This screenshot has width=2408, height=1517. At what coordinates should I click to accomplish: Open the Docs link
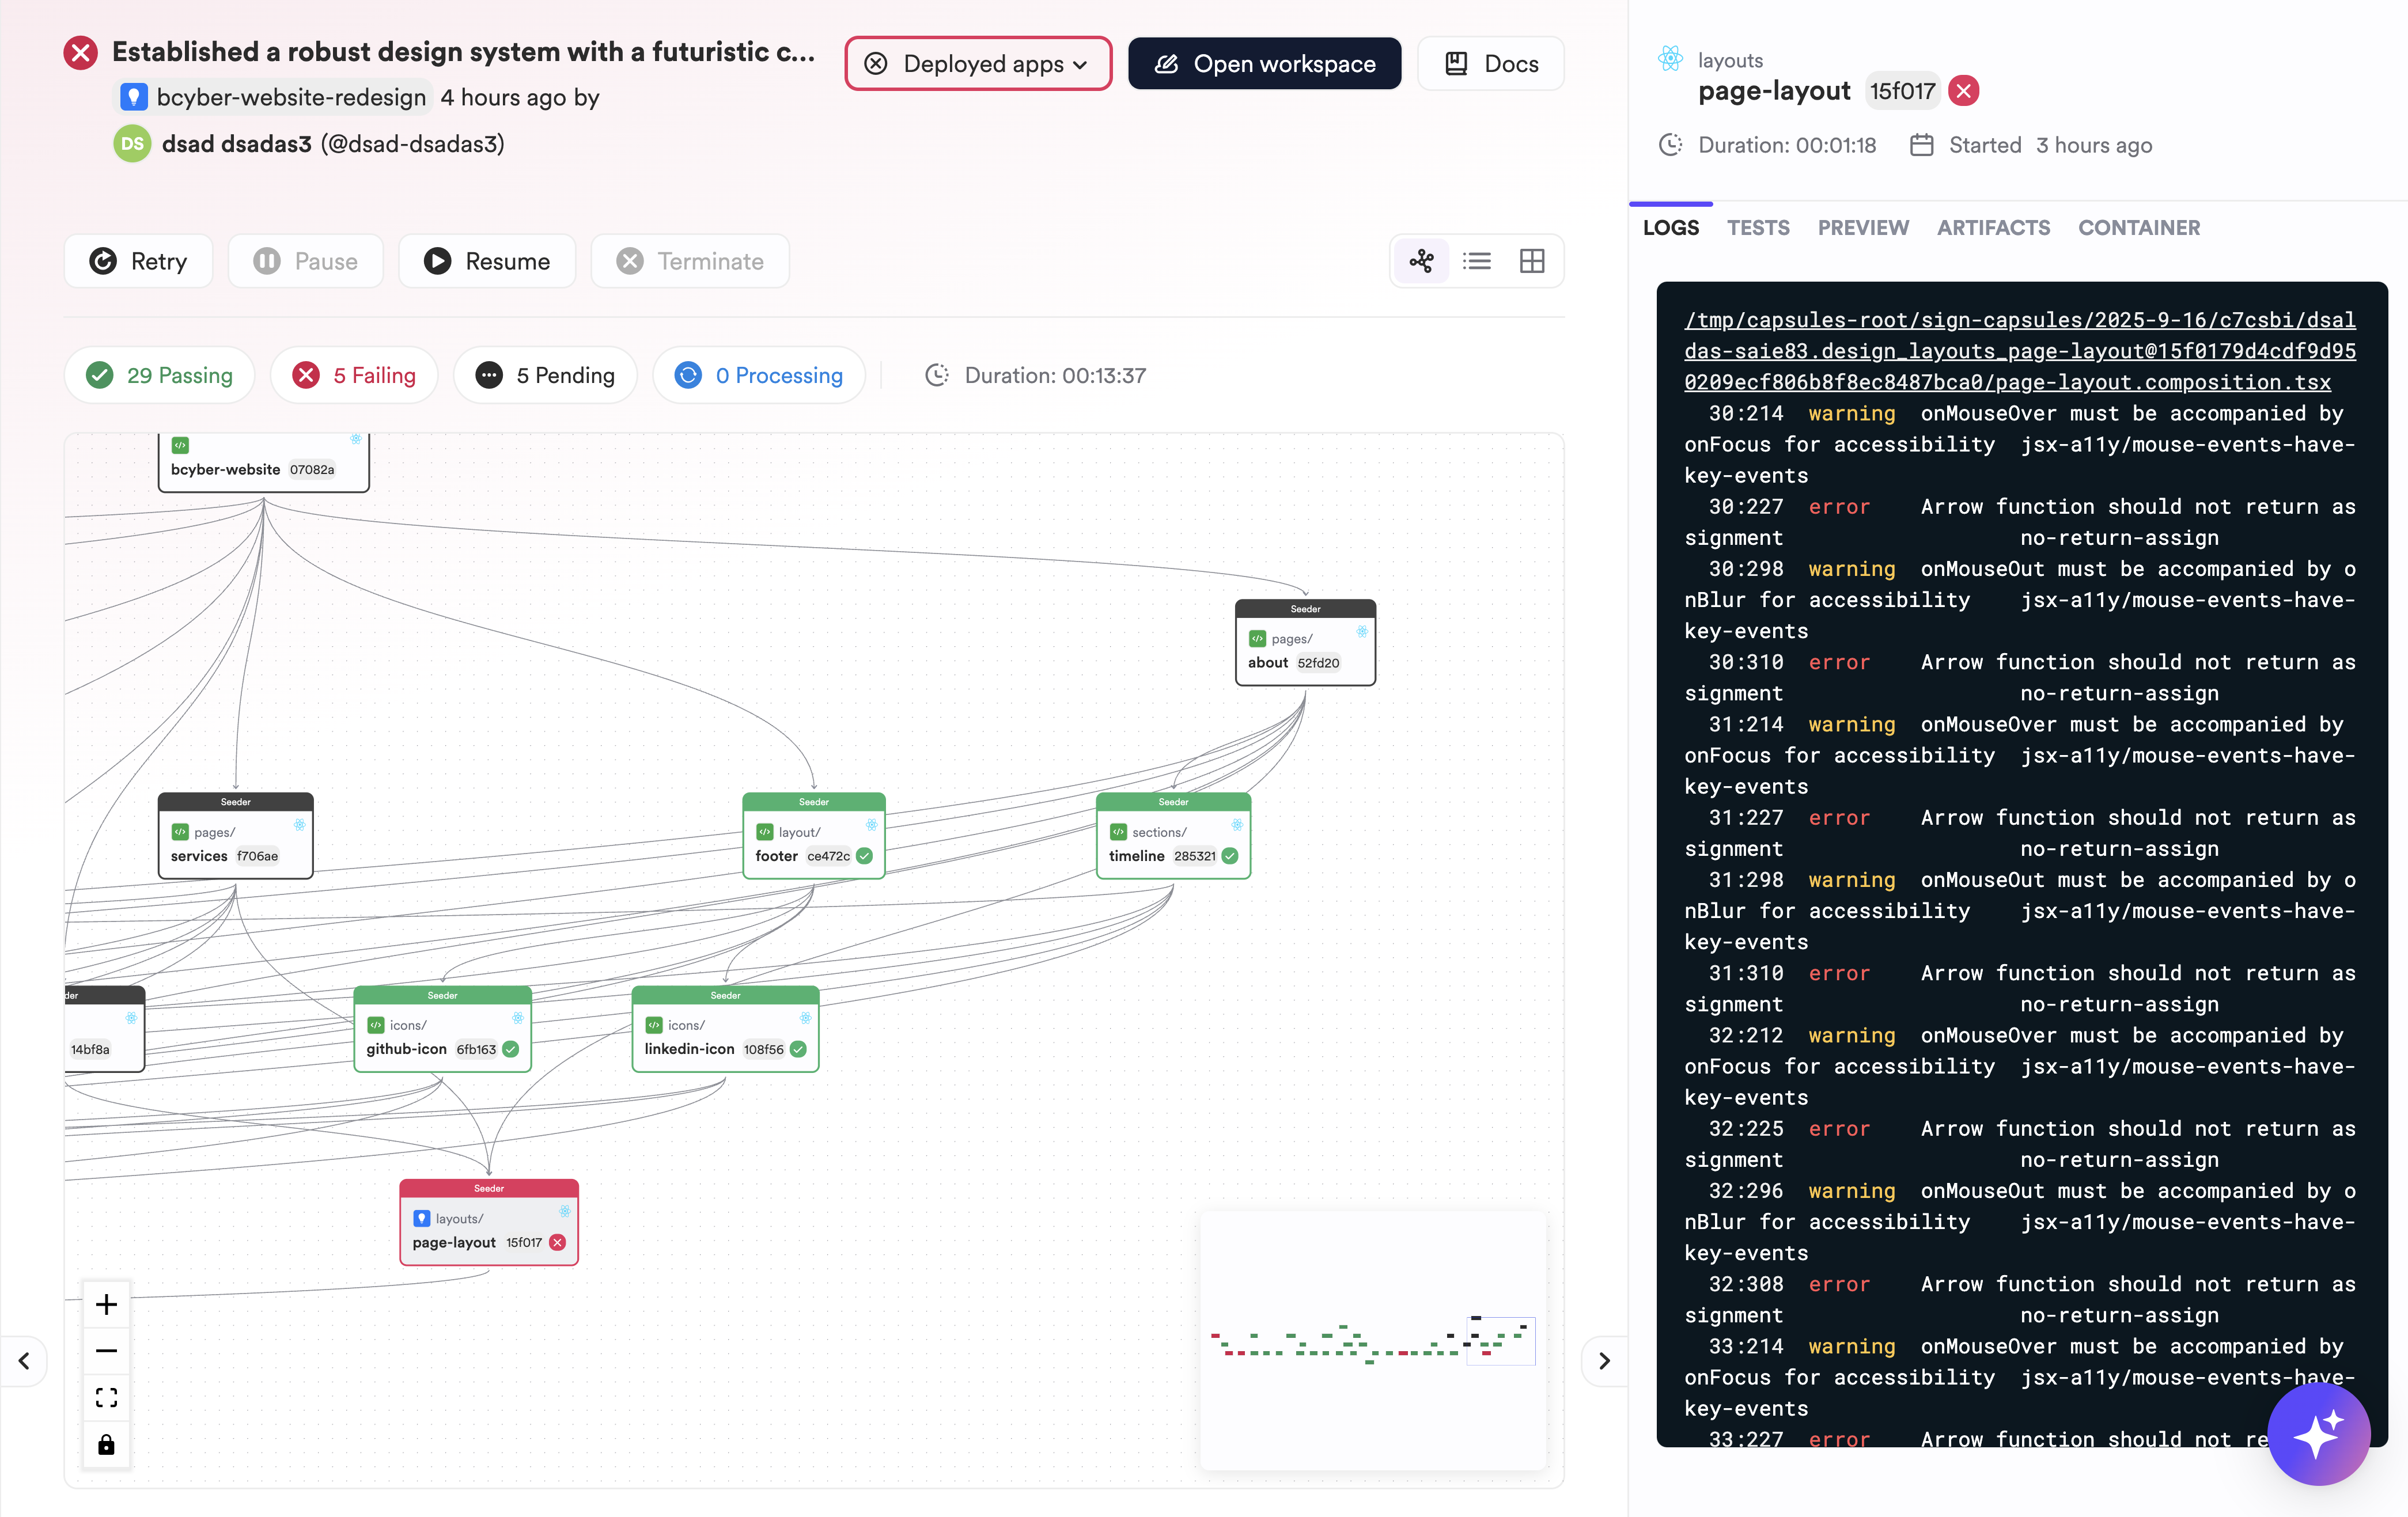pyautogui.click(x=1491, y=64)
